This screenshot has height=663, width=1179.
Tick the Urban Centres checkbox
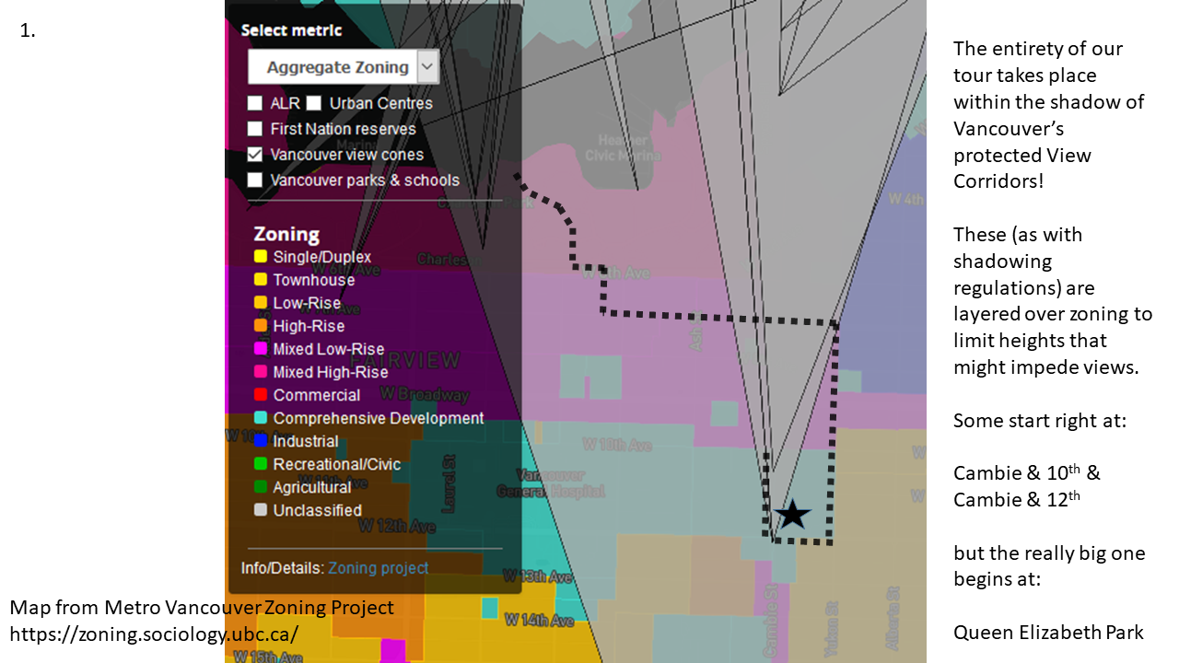point(314,103)
